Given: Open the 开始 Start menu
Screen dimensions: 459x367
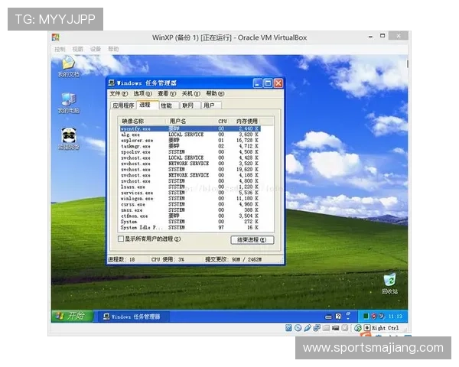Looking at the screenshot, I should point(72,316).
